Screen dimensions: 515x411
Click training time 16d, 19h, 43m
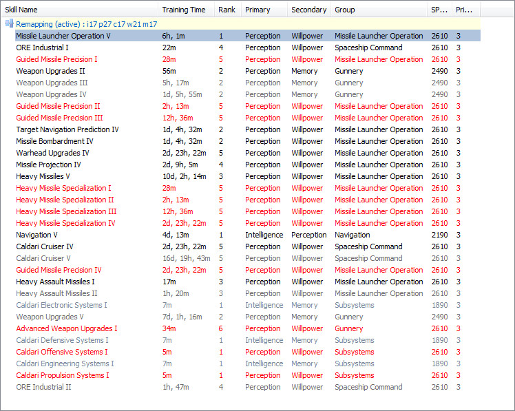186,259
